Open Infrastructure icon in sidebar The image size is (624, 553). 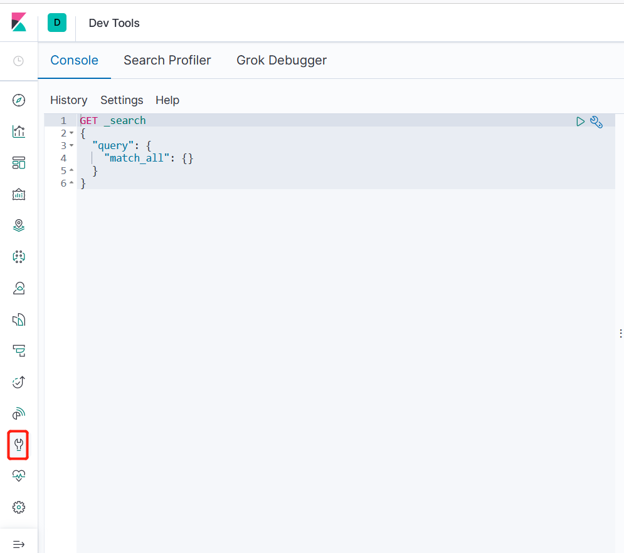coord(19,288)
